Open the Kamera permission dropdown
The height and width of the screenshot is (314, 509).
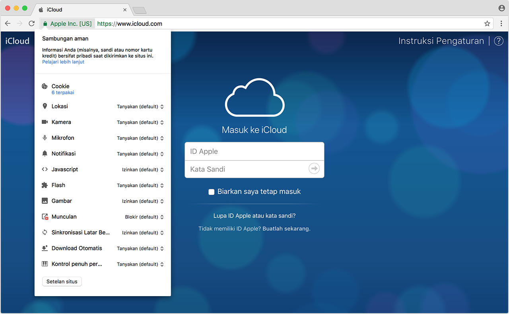click(x=140, y=122)
